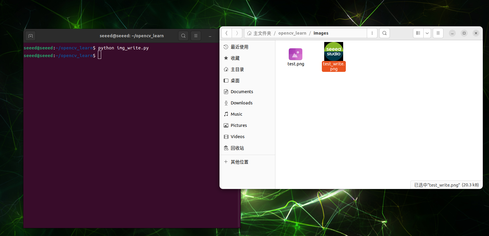Search files in the images folder
Image resolution: width=489 pixels, height=236 pixels.
[385, 33]
